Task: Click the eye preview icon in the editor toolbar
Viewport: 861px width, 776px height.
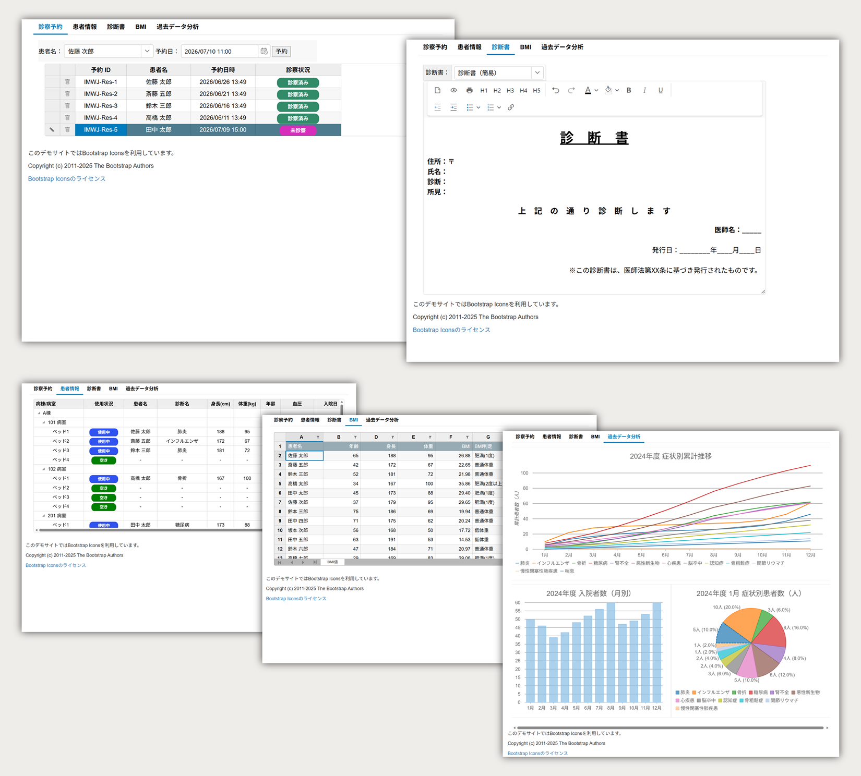Action: 453,90
